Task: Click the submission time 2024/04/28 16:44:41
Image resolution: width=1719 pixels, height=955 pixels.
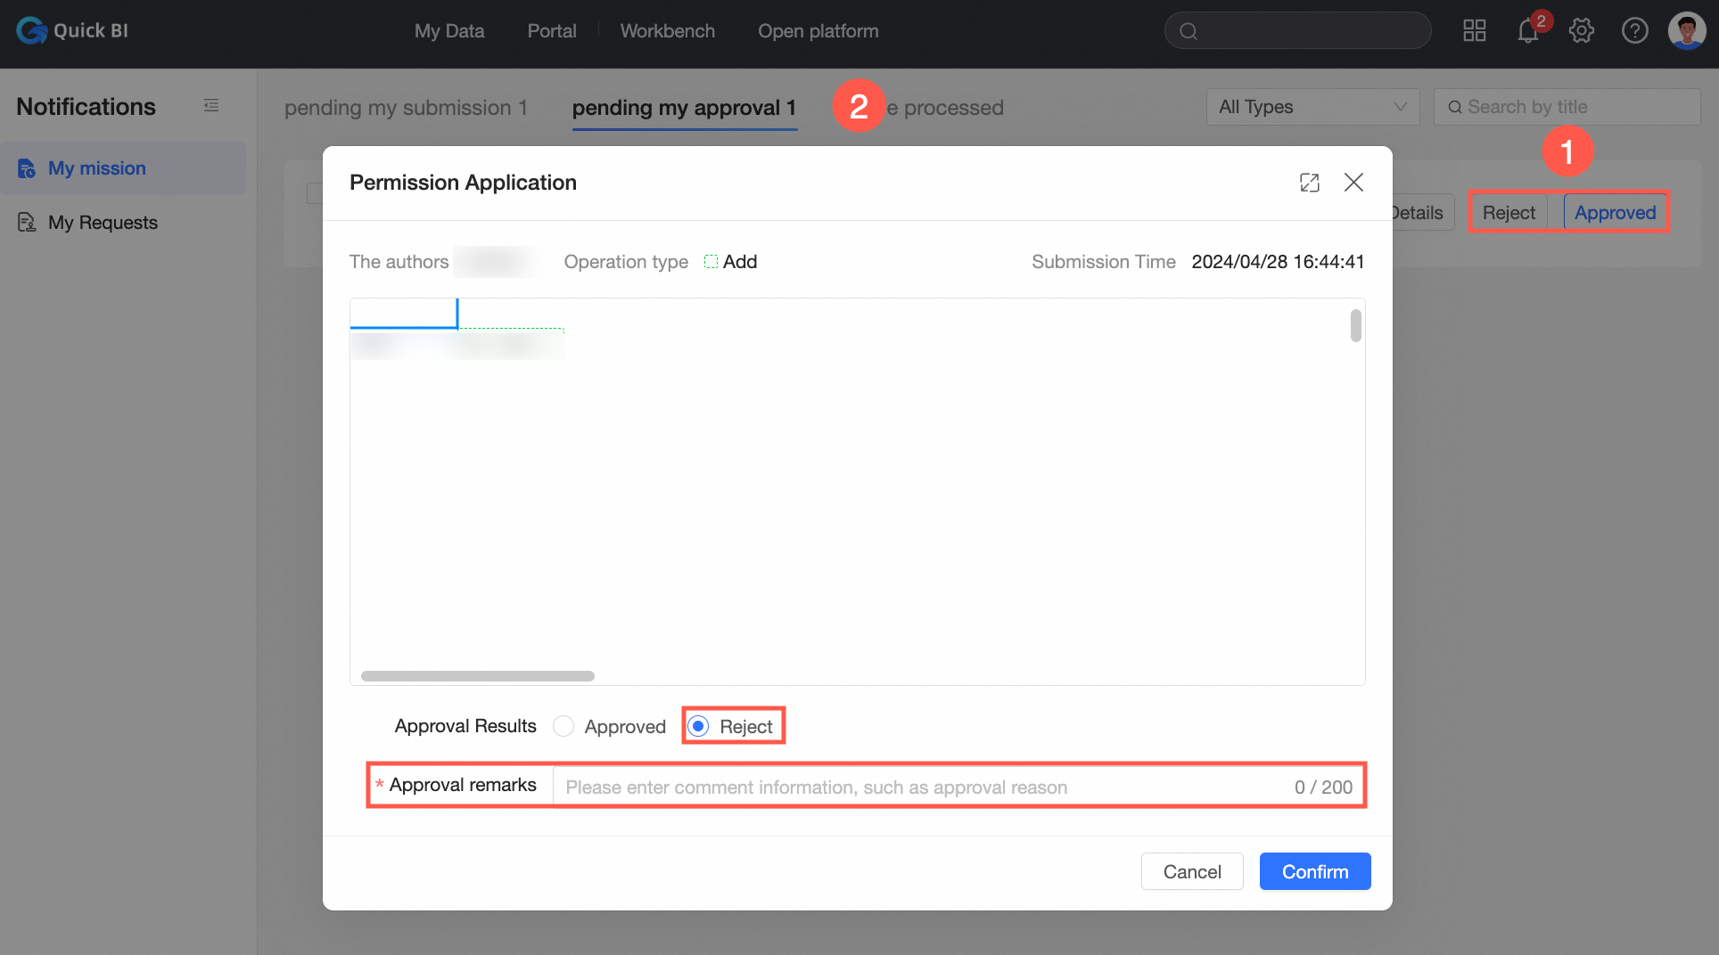Action: (x=1278, y=262)
